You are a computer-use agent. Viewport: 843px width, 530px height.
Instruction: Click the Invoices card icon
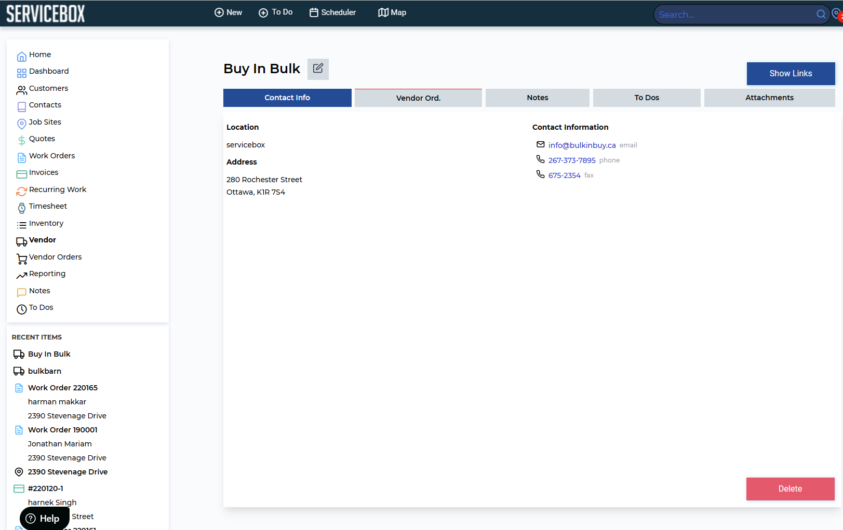tap(22, 174)
